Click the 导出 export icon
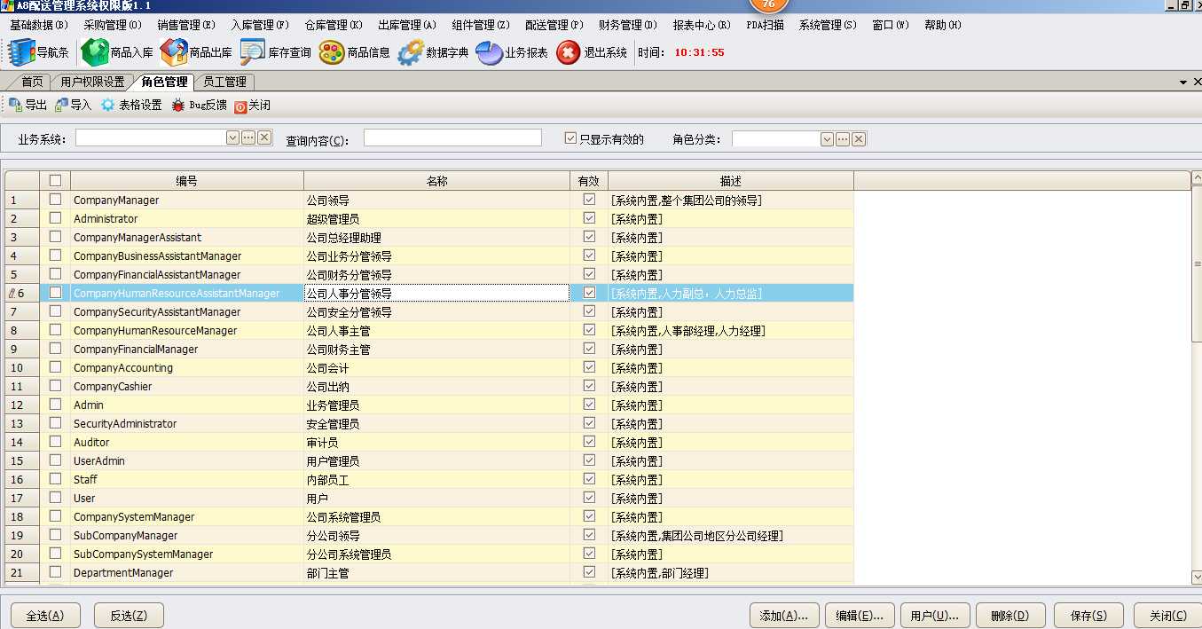 15,105
